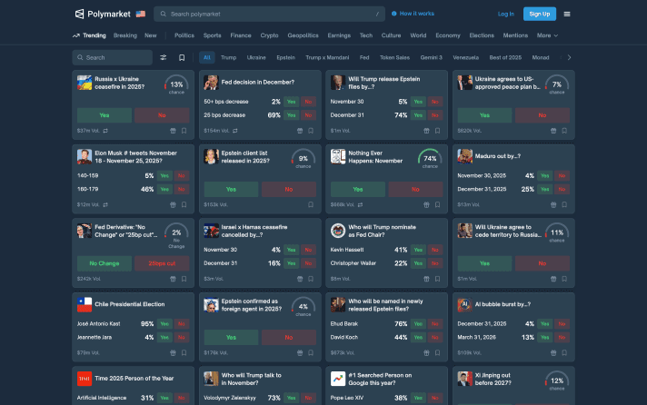The height and width of the screenshot is (405, 647).
Task: Switch to the Crypto category
Action: [269, 35]
